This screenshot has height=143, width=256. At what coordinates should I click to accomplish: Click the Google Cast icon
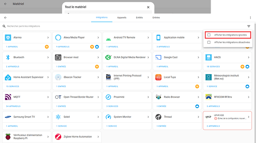point(158,57)
